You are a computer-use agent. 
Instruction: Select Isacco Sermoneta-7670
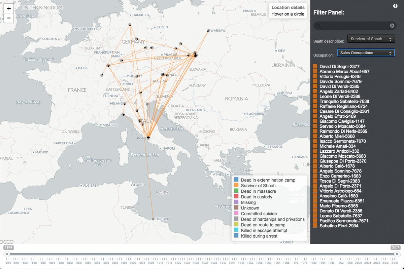click(x=343, y=141)
